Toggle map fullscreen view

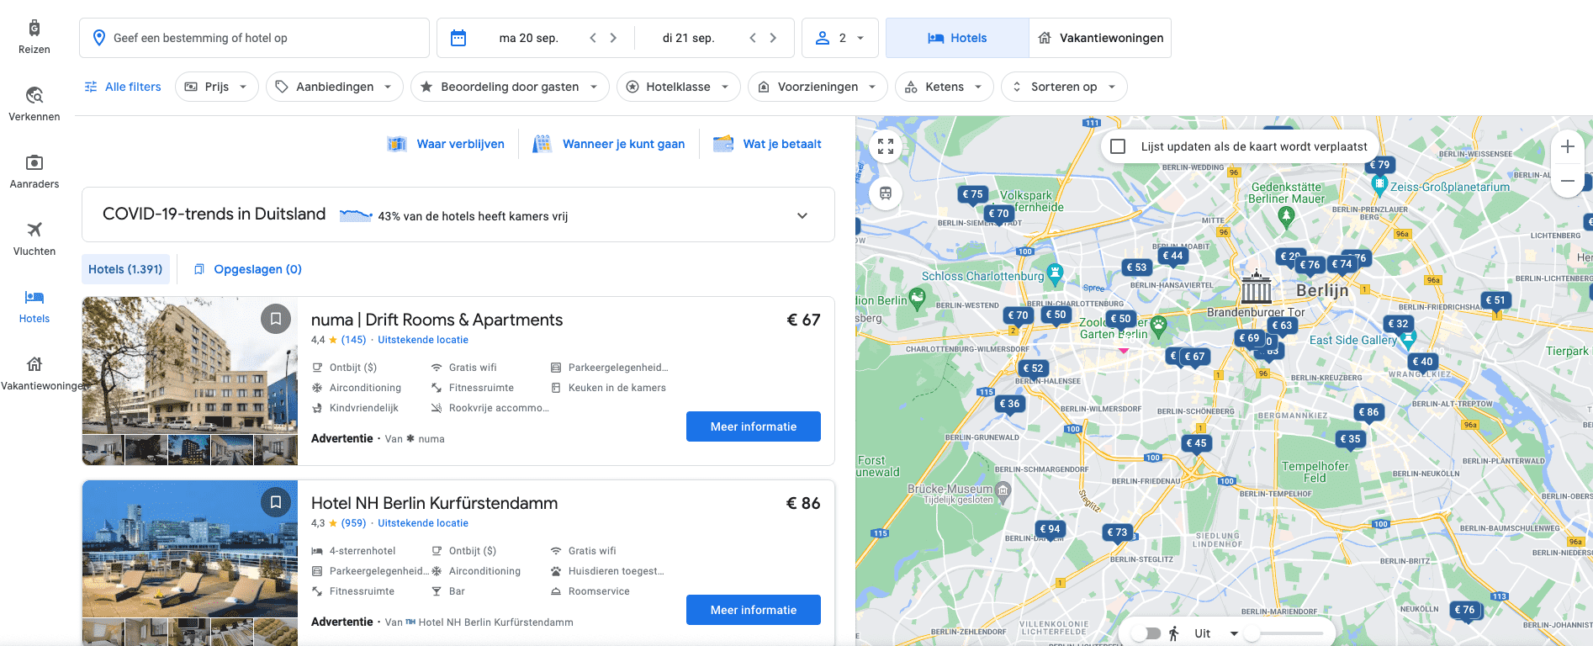point(886,146)
